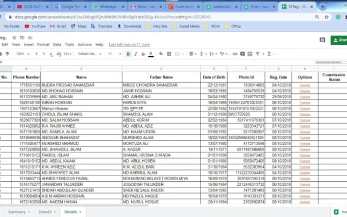Open the Downloads bookmark
The height and width of the screenshot is (217, 347).
coord(130,27)
